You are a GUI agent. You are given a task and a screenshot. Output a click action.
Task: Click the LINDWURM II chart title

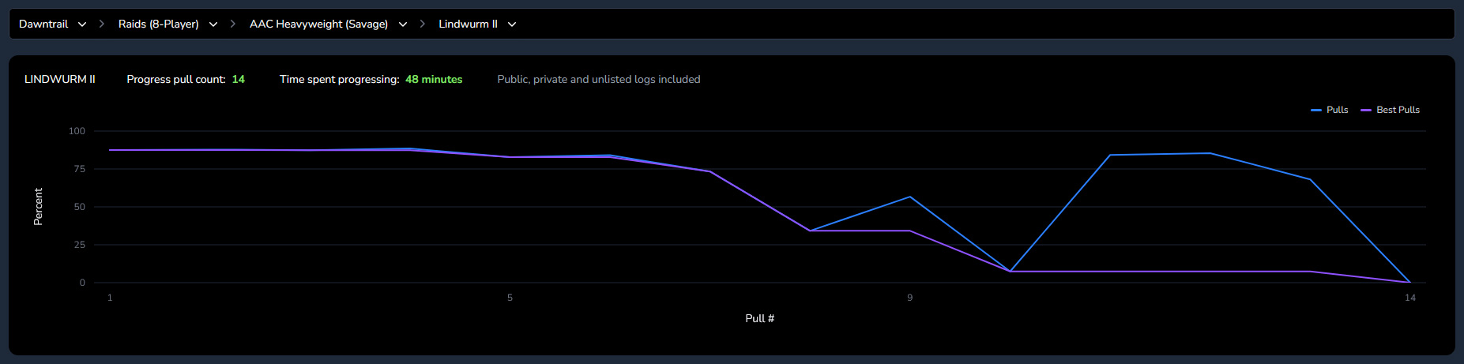pos(60,80)
